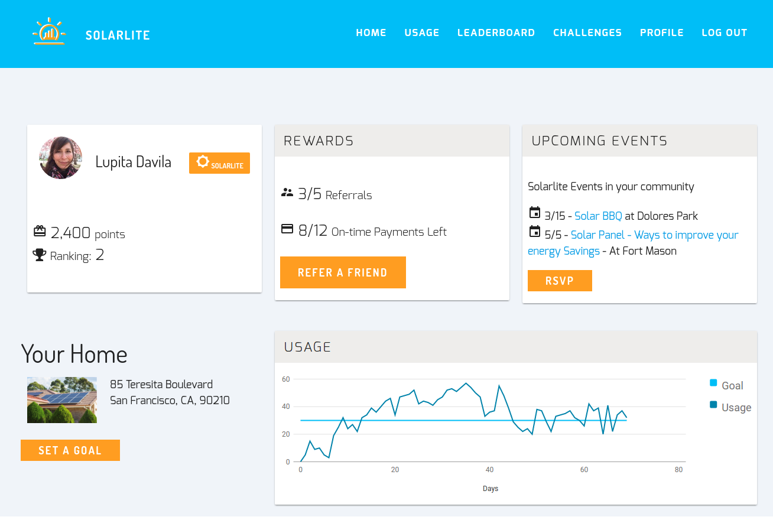Click the name Lupita Davila
Screen dimensions: 773x520
(x=134, y=162)
